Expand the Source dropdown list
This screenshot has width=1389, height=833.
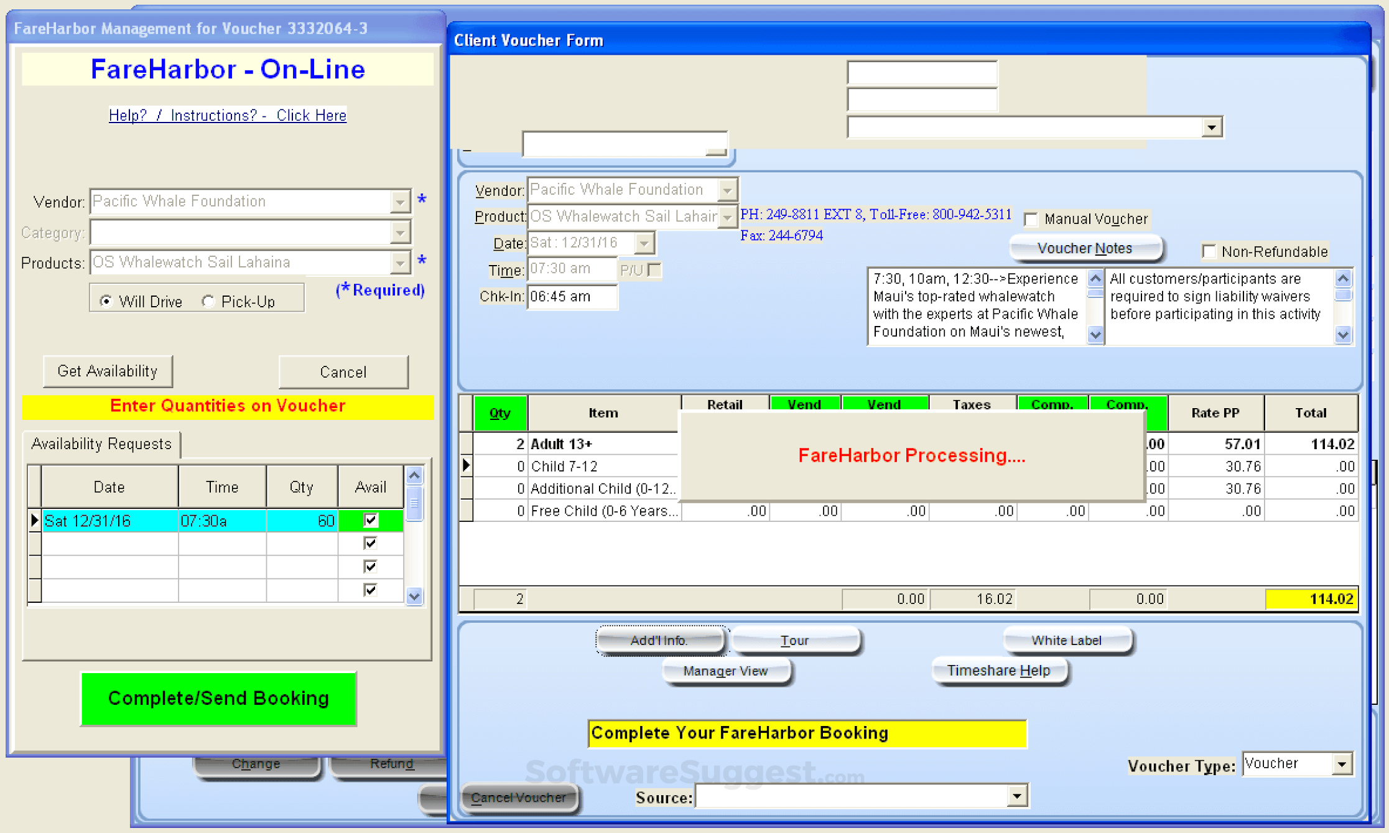[1016, 796]
